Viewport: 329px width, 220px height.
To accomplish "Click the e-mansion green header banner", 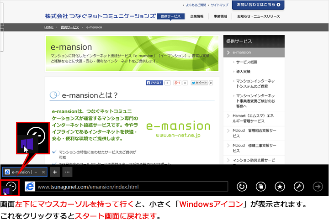I will click(132, 54).
